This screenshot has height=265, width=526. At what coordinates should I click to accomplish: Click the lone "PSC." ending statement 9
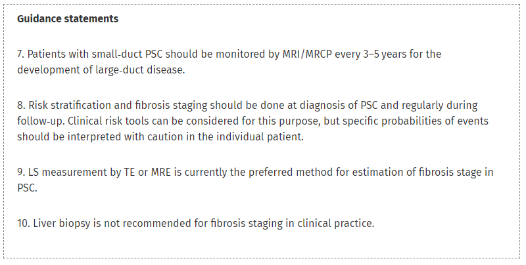click(27, 189)
